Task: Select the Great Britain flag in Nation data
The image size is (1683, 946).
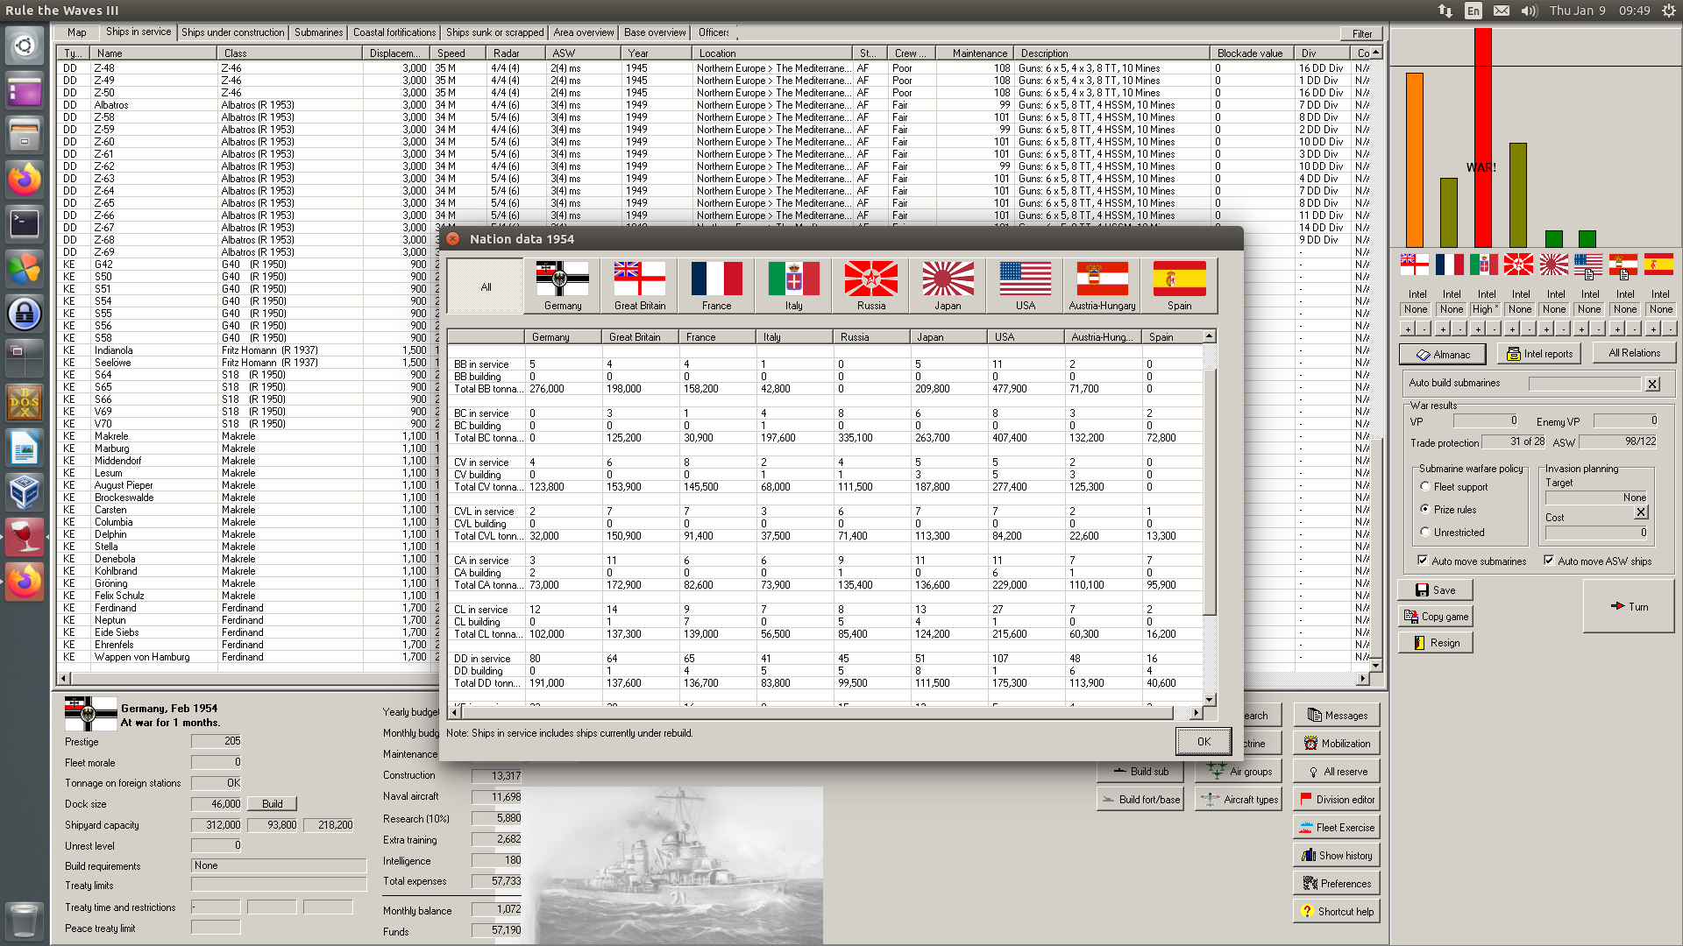Action: [640, 286]
